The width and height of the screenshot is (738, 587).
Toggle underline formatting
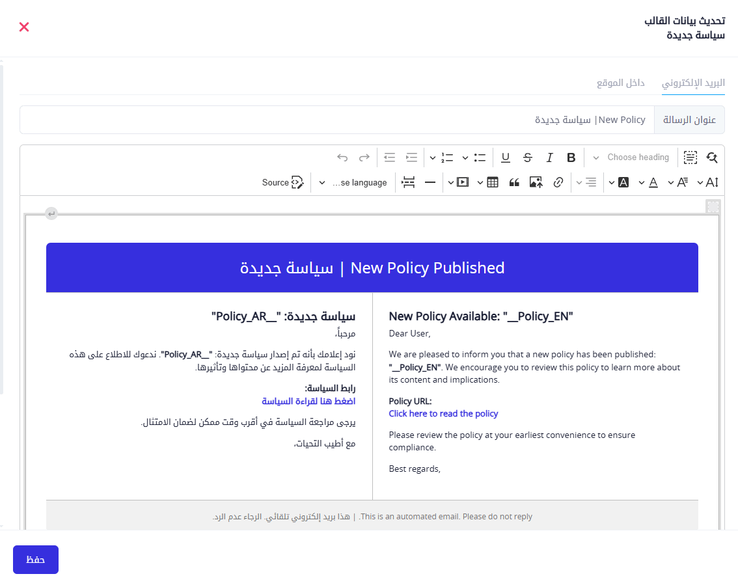pos(506,157)
